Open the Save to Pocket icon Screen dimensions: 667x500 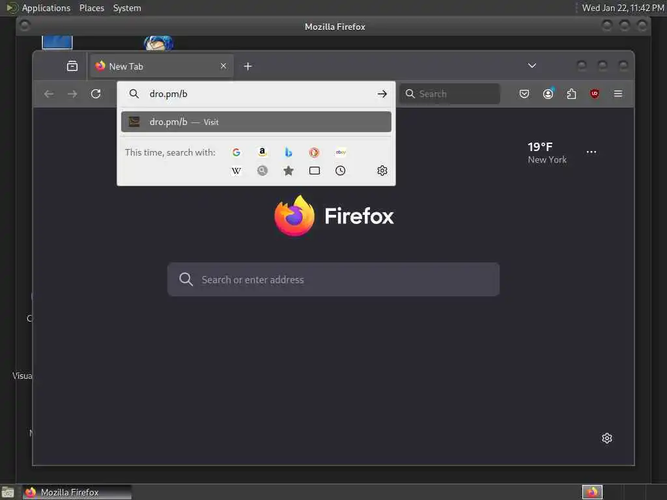click(524, 94)
